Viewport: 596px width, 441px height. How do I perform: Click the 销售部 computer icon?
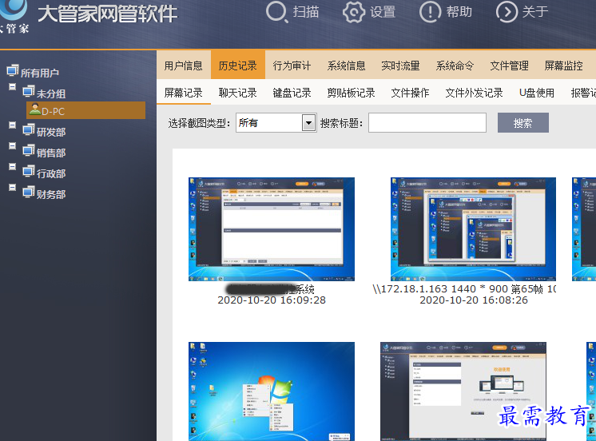29,151
